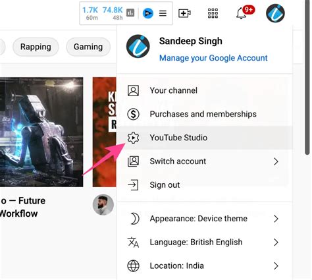This screenshot has height=280, width=312.
Task: Select Switch account menu entry
Action: tap(205, 161)
